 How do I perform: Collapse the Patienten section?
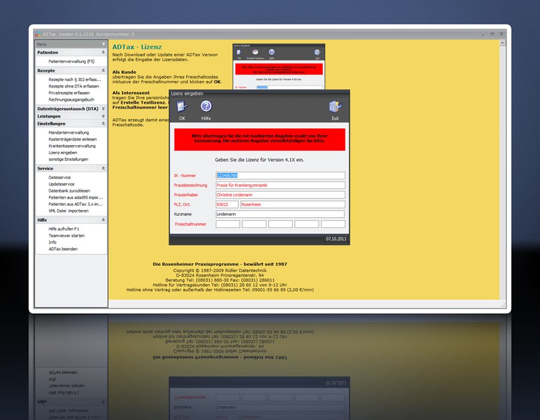[x=103, y=52]
